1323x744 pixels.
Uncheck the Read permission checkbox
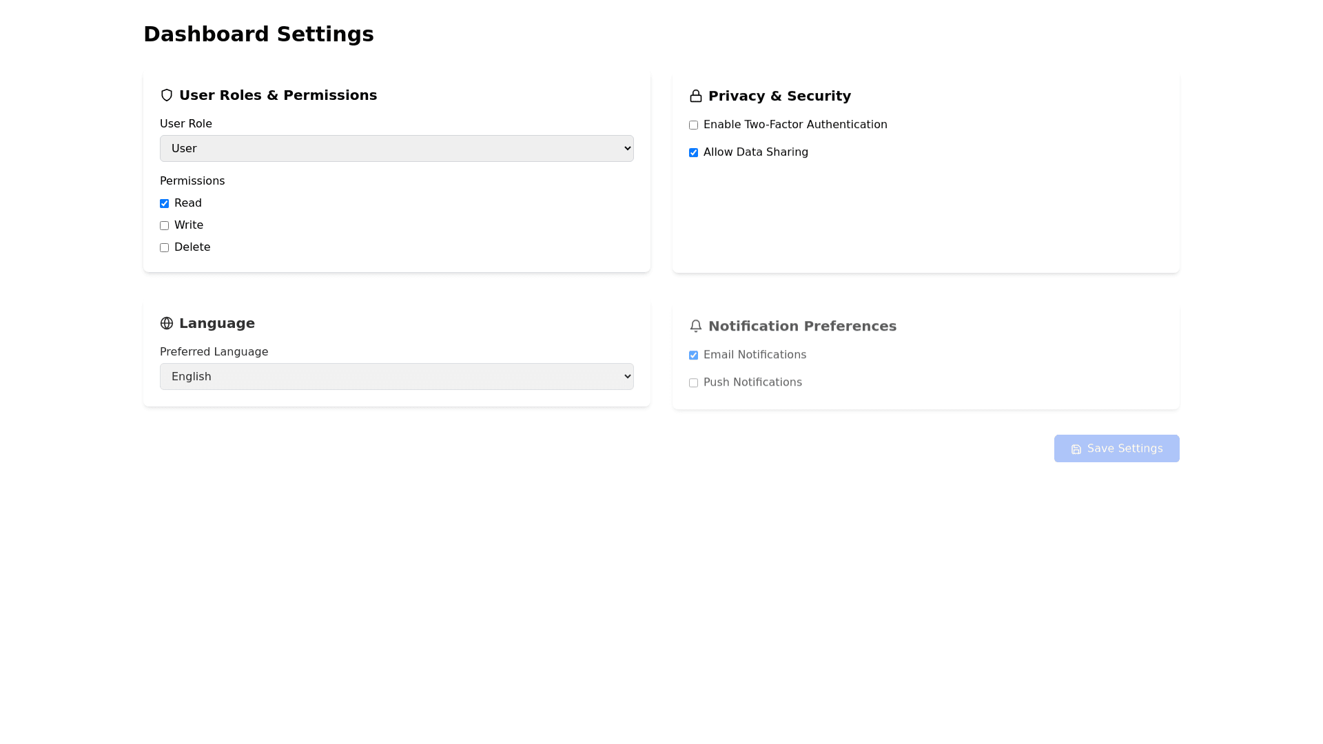(164, 203)
